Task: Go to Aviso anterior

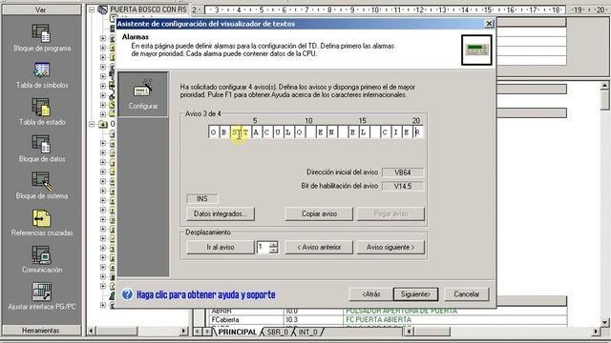Action: click(319, 248)
